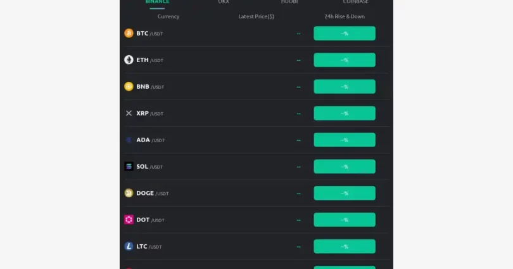Viewport: 513px width, 269px height.
Task: Open the HUOBI exchange tab
Action: point(289,2)
